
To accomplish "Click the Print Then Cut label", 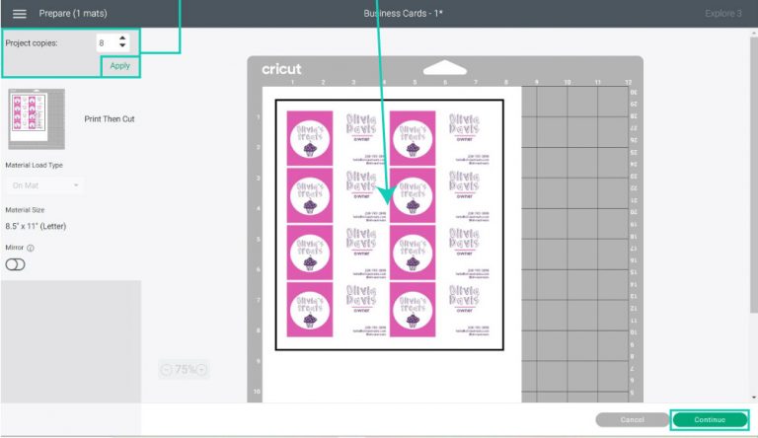I will (x=110, y=119).
